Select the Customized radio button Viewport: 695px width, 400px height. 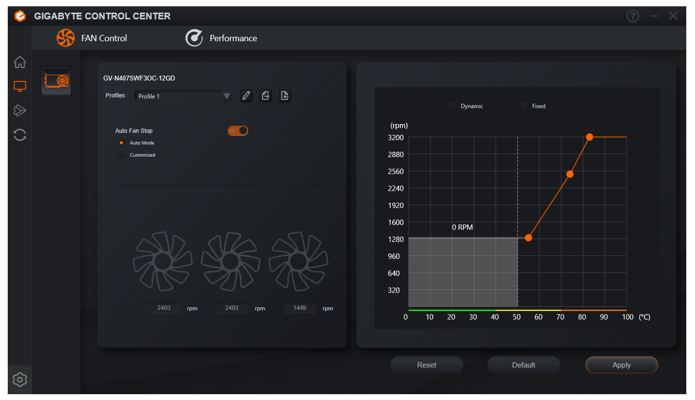pyautogui.click(x=121, y=155)
